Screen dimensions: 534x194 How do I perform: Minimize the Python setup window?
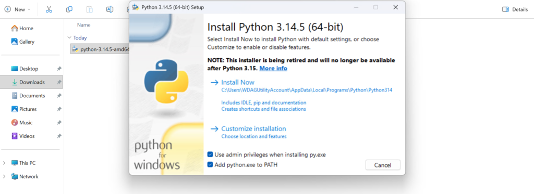pos(356,7)
